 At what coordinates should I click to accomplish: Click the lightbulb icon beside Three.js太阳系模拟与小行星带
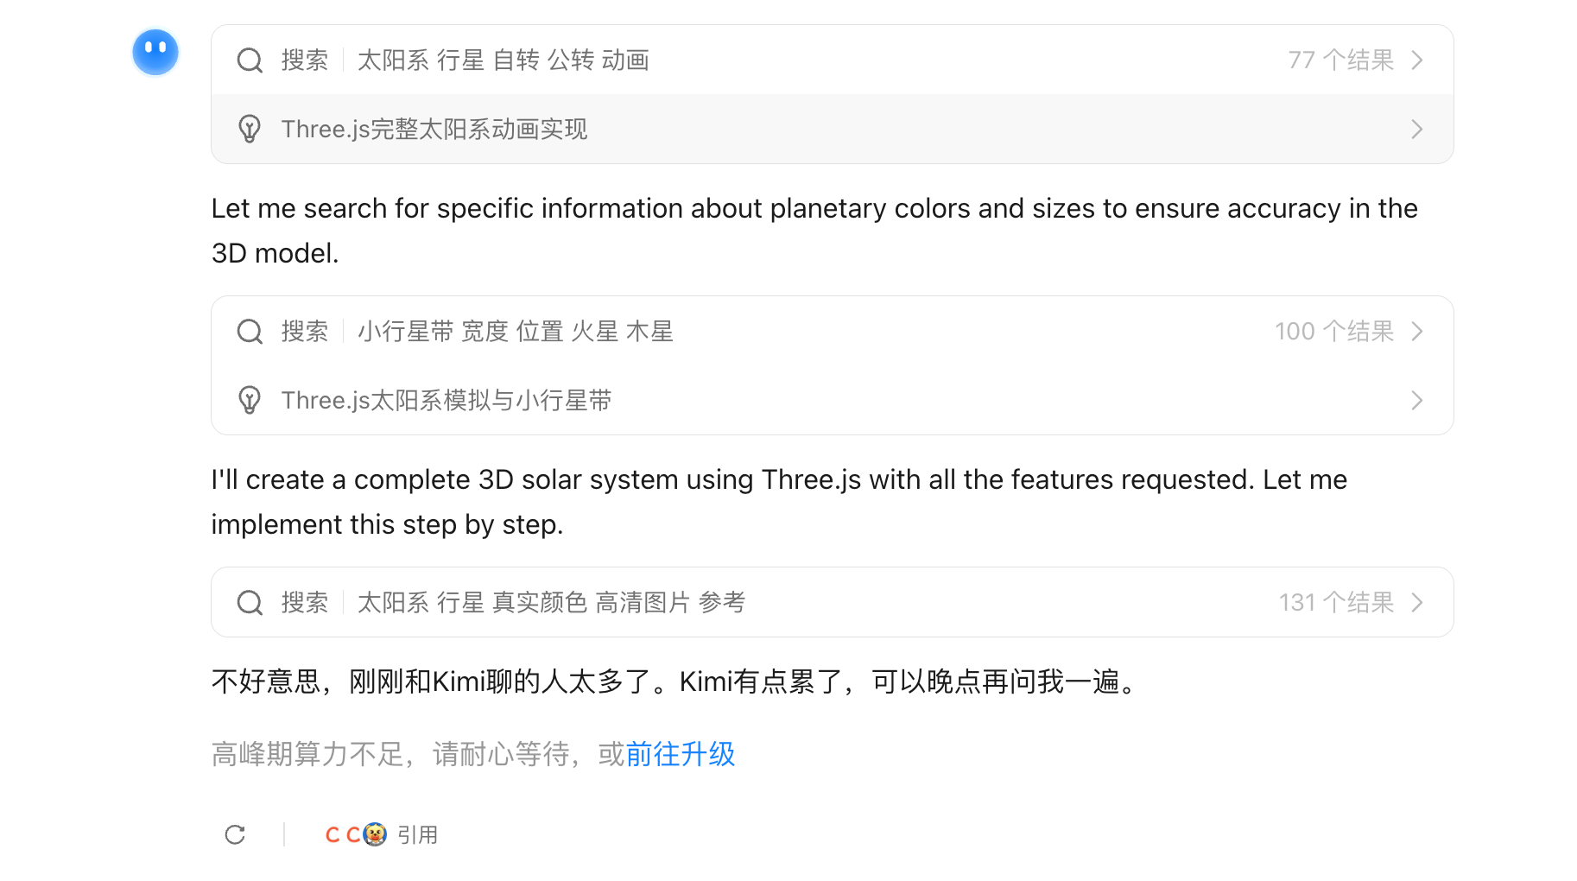250,401
